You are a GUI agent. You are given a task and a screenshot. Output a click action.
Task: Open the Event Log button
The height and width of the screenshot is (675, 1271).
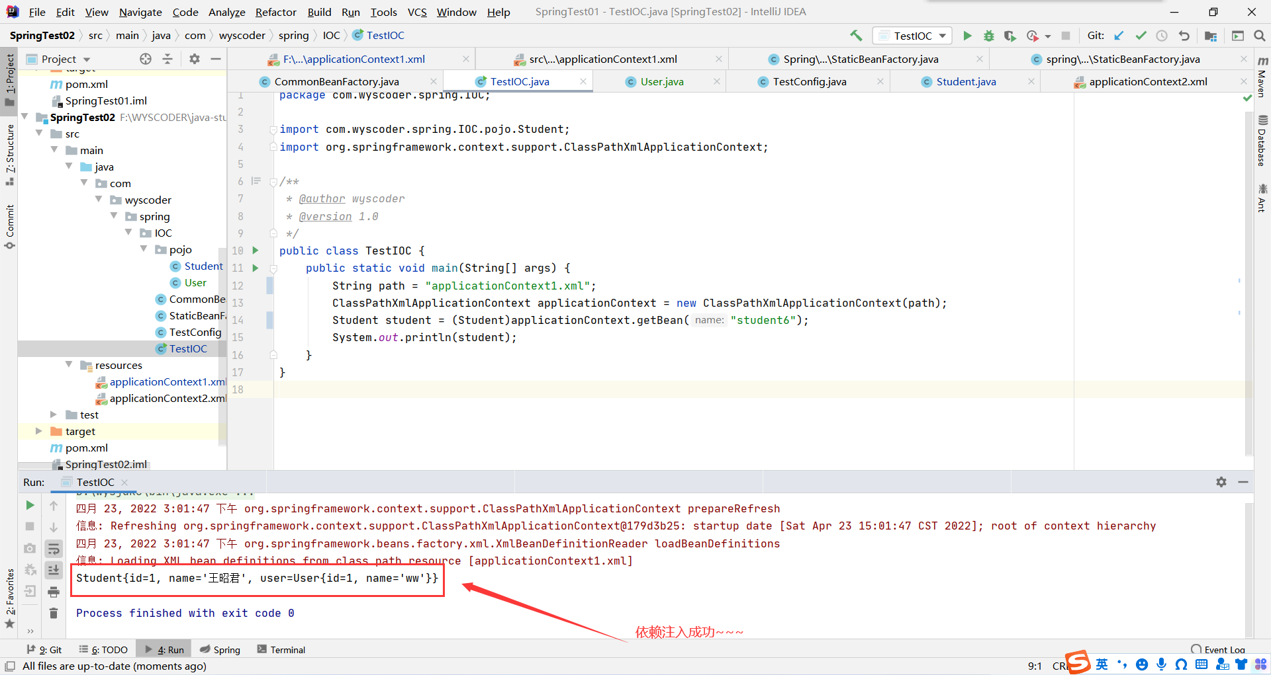coord(1218,649)
